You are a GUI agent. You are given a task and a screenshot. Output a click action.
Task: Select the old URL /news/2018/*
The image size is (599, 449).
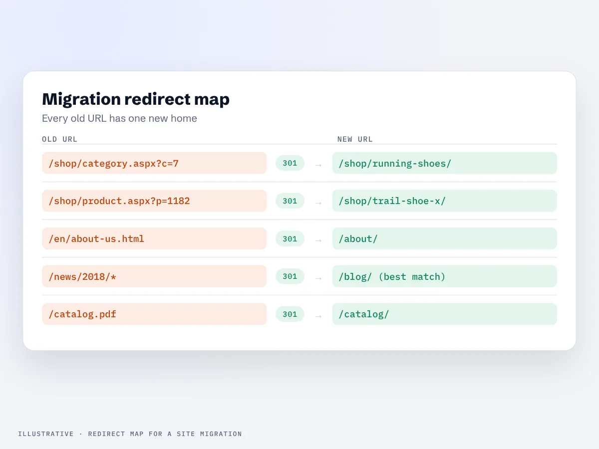pyautogui.click(x=154, y=276)
